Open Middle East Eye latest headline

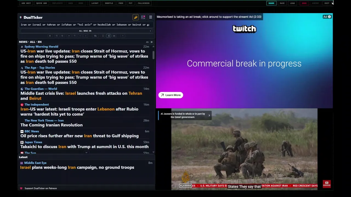pos(77,167)
